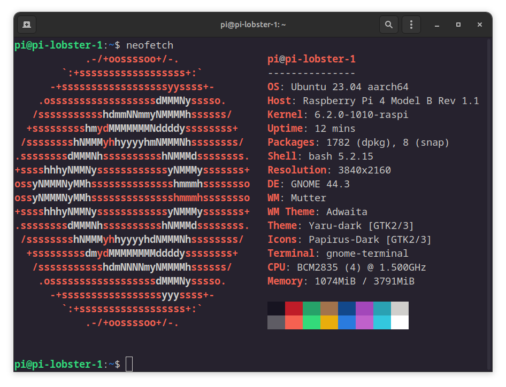Image resolution: width=506 pixels, height=387 pixels.
Task: Click the Terminal gnome-terminal line
Action: point(338,254)
